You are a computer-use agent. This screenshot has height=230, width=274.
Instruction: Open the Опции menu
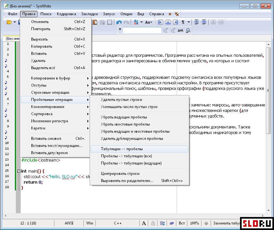(x=126, y=14)
